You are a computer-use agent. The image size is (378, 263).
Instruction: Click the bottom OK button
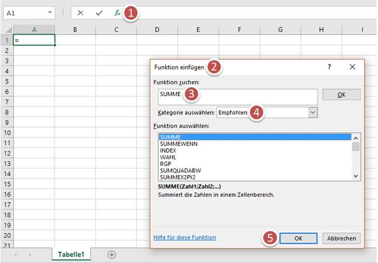click(x=299, y=238)
